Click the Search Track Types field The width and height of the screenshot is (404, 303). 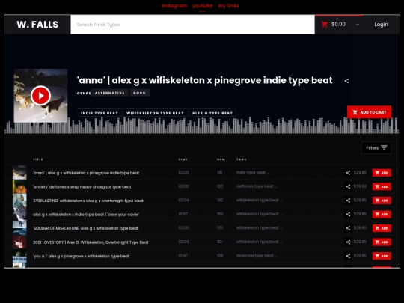pos(192,25)
